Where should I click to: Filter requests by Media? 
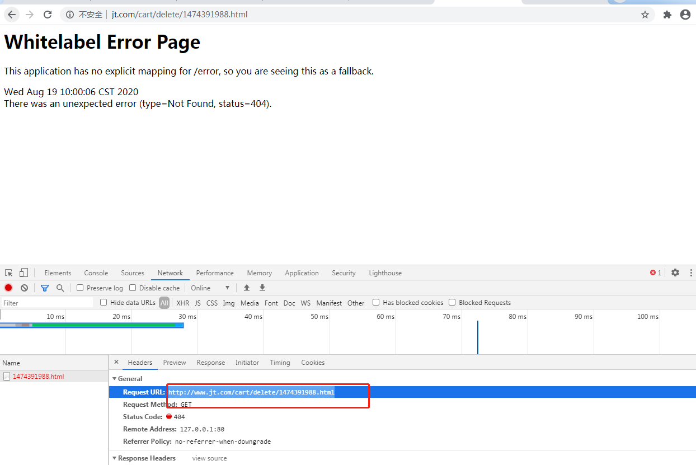click(250, 303)
